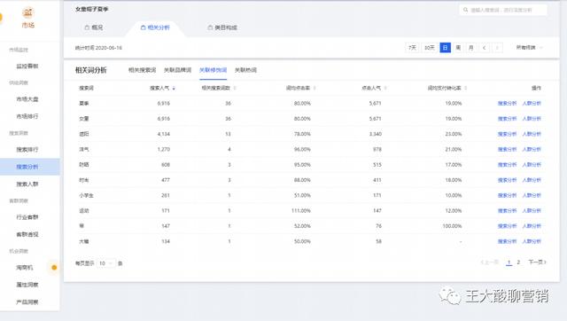
Task: Click 搜索分析 link in the 4,134 row
Action: point(507,134)
